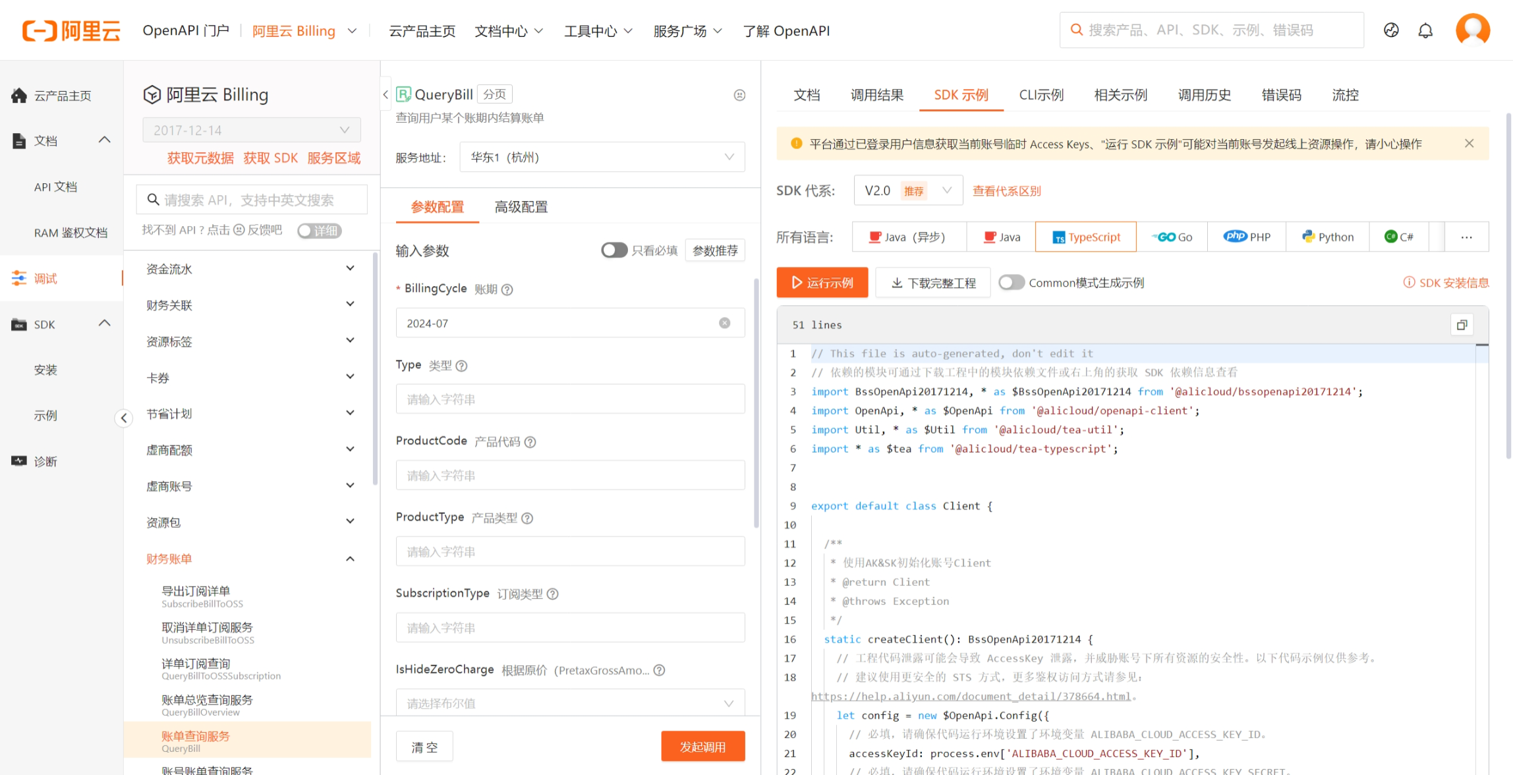Open the SDK 代系 V2.0 dropdown
Viewport: 1513px width, 775px height.
tap(907, 190)
